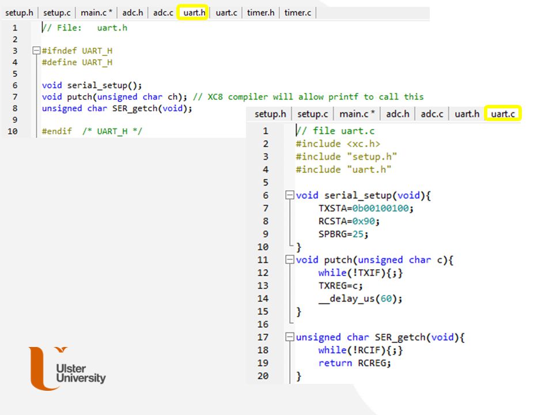Select main.c tab in upper editor
This screenshot has width=553, height=415.
click(x=96, y=13)
